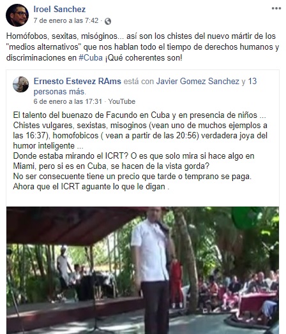This screenshot has height=334, width=286.
Task: Click the 7 de enero timestamp
Action: [x=66, y=20]
